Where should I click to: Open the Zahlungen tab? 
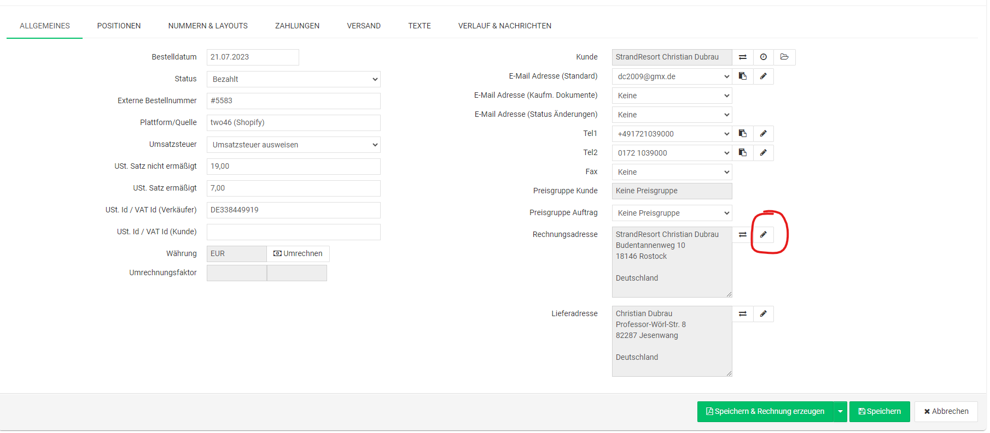pyautogui.click(x=297, y=26)
